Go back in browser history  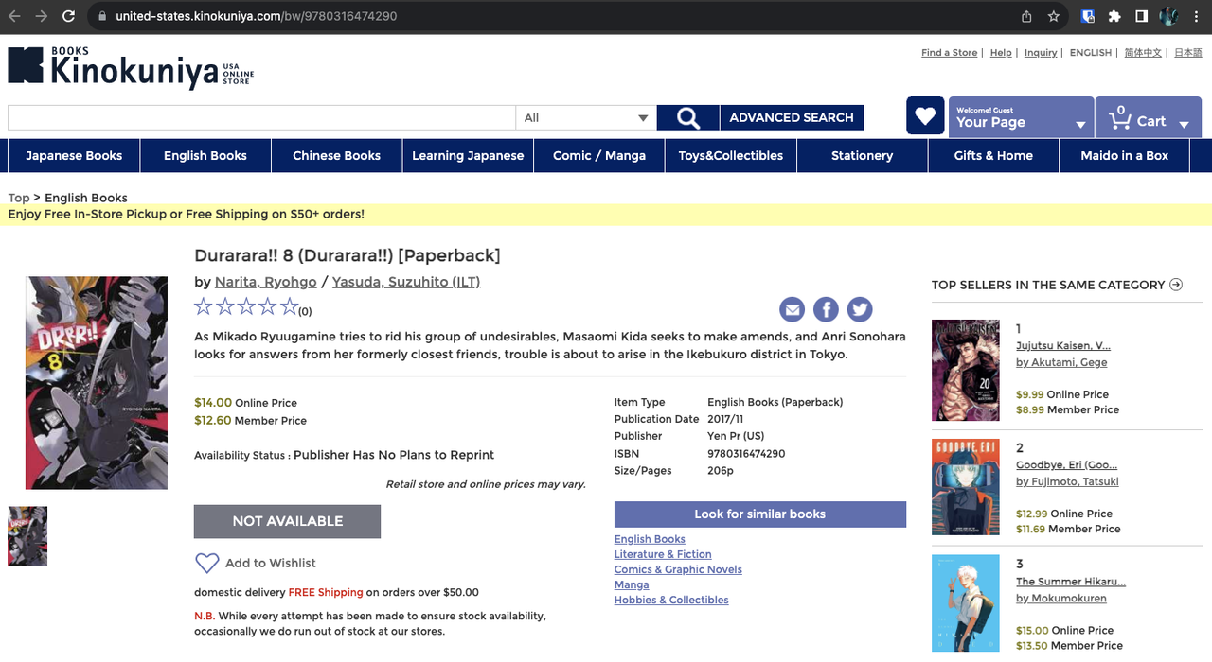pos(14,16)
